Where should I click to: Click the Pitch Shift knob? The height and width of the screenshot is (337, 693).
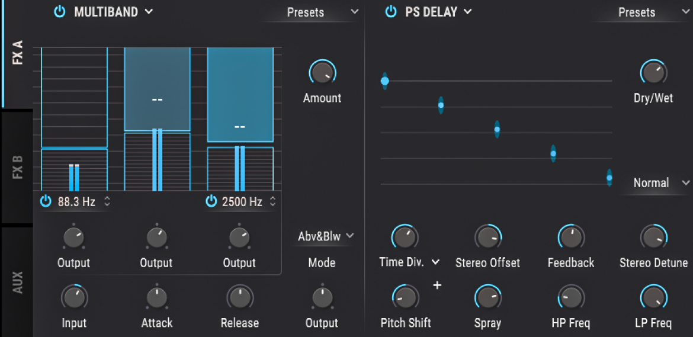pos(405,297)
